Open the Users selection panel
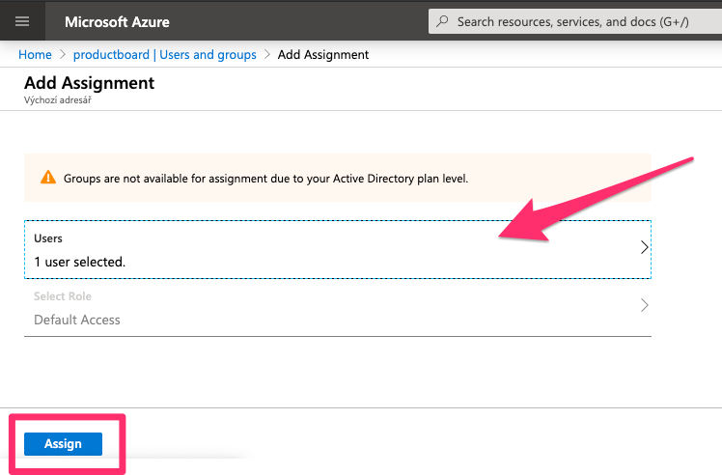 tap(337, 249)
